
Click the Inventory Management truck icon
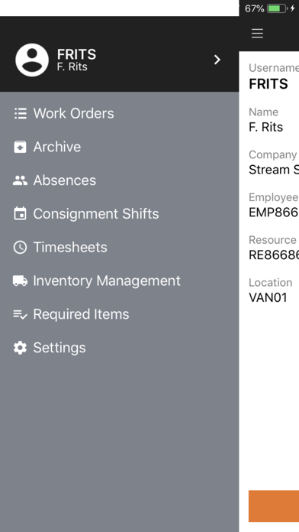pyautogui.click(x=20, y=281)
